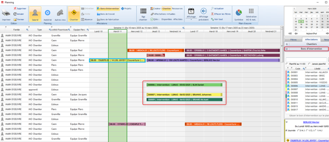
Task: Click Fermer folder button
Action: tap(19, 19)
